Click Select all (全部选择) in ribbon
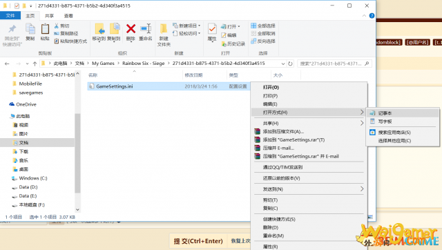The width and height of the screenshot is (442, 250). click(x=263, y=26)
